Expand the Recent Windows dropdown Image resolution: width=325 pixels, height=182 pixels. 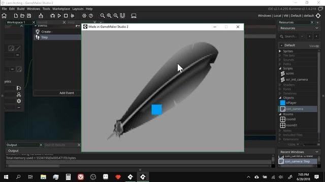point(317,152)
